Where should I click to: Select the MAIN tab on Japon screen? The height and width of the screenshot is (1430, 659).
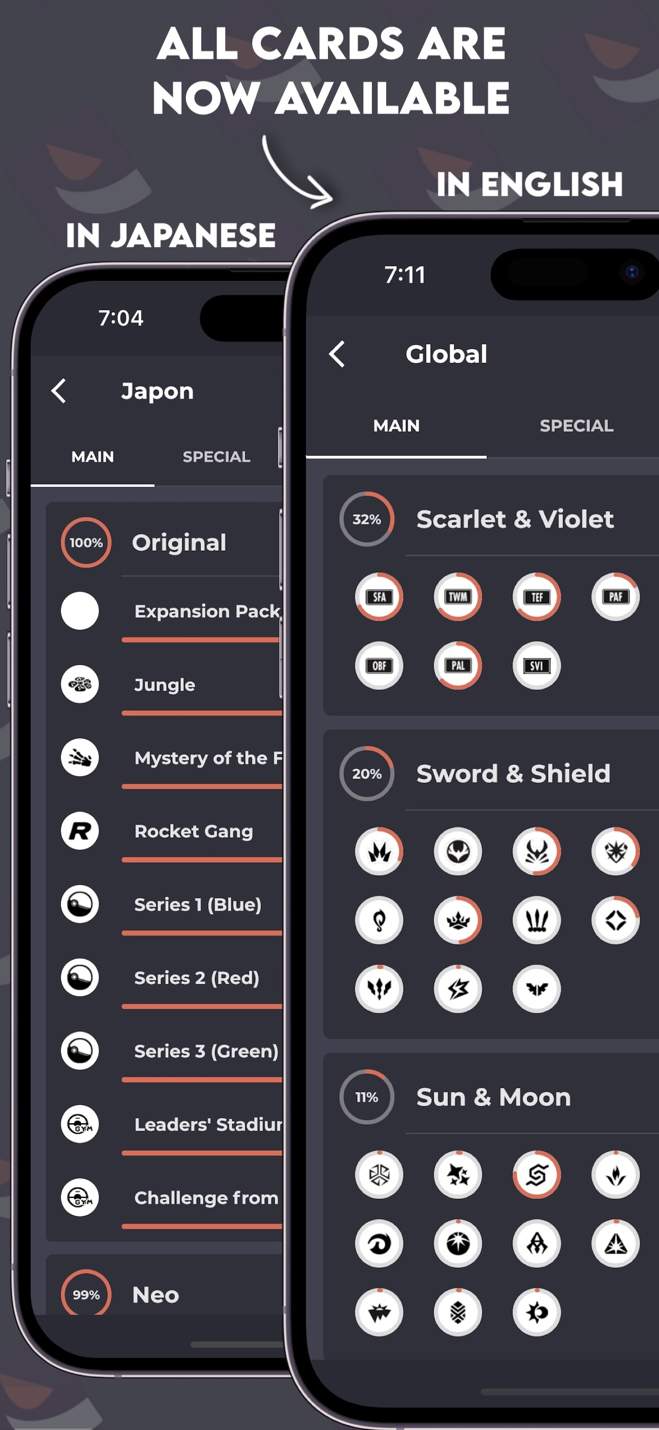click(92, 457)
